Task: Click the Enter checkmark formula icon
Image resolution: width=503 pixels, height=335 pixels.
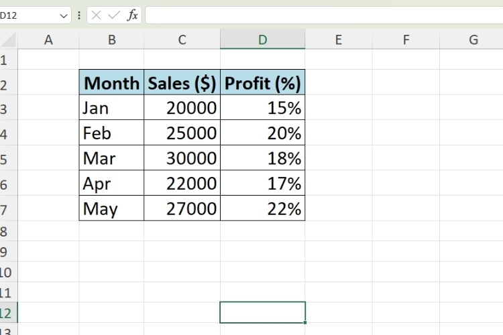Action: coord(114,15)
